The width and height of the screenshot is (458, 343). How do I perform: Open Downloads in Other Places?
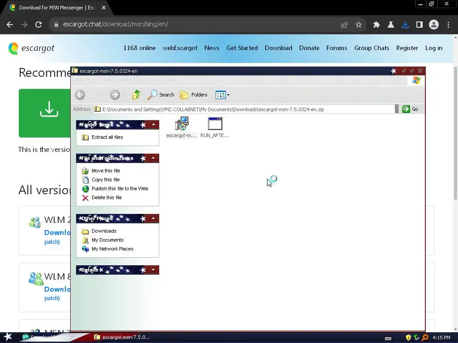pos(104,231)
